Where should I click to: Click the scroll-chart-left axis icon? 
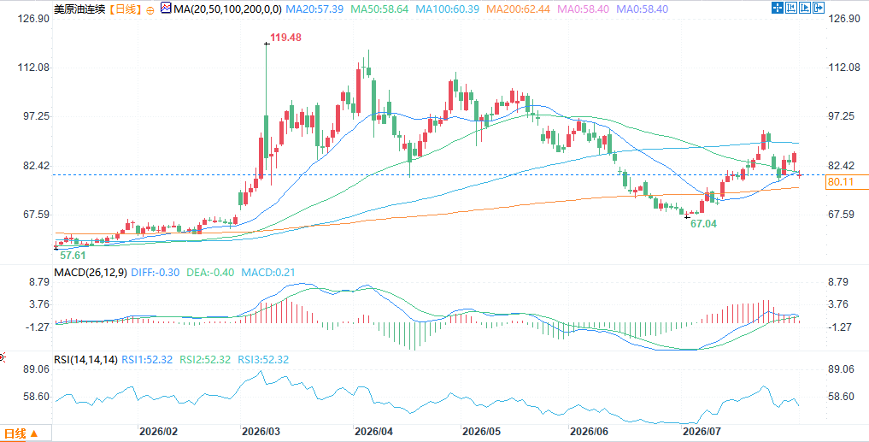click(791, 8)
